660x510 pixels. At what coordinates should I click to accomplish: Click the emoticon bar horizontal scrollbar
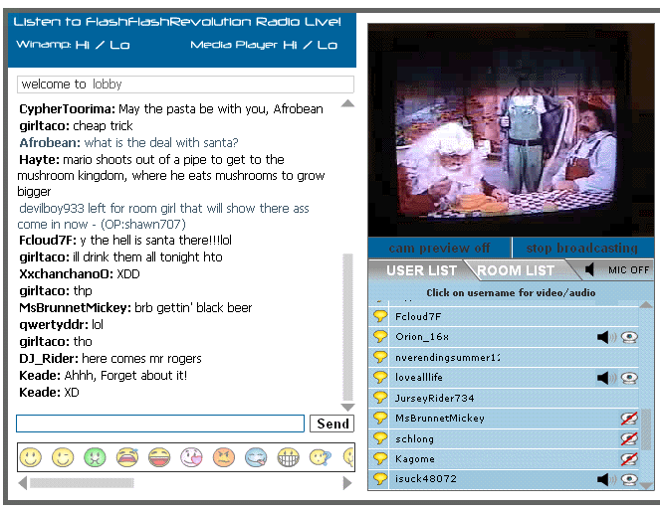pos(82,483)
